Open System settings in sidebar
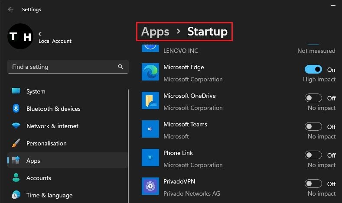Image resolution: width=342 pixels, height=203 pixels. pyautogui.click(x=36, y=91)
